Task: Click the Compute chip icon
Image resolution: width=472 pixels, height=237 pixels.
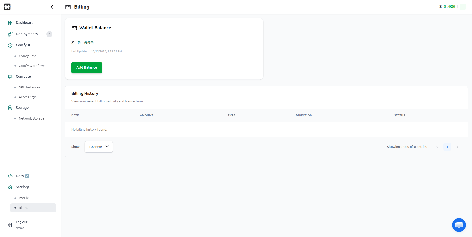Action: pyautogui.click(x=10, y=77)
